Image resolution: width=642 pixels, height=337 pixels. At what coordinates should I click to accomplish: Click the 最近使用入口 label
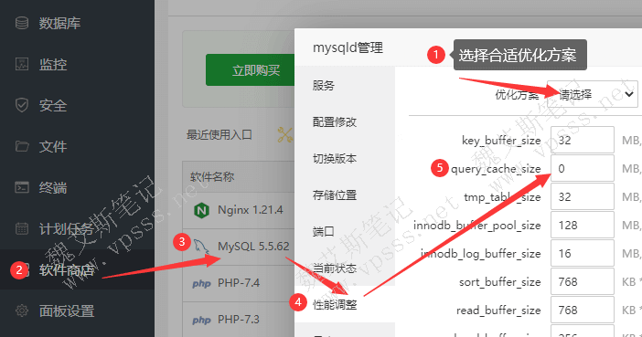pyautogui.click(x=219, y=134)
